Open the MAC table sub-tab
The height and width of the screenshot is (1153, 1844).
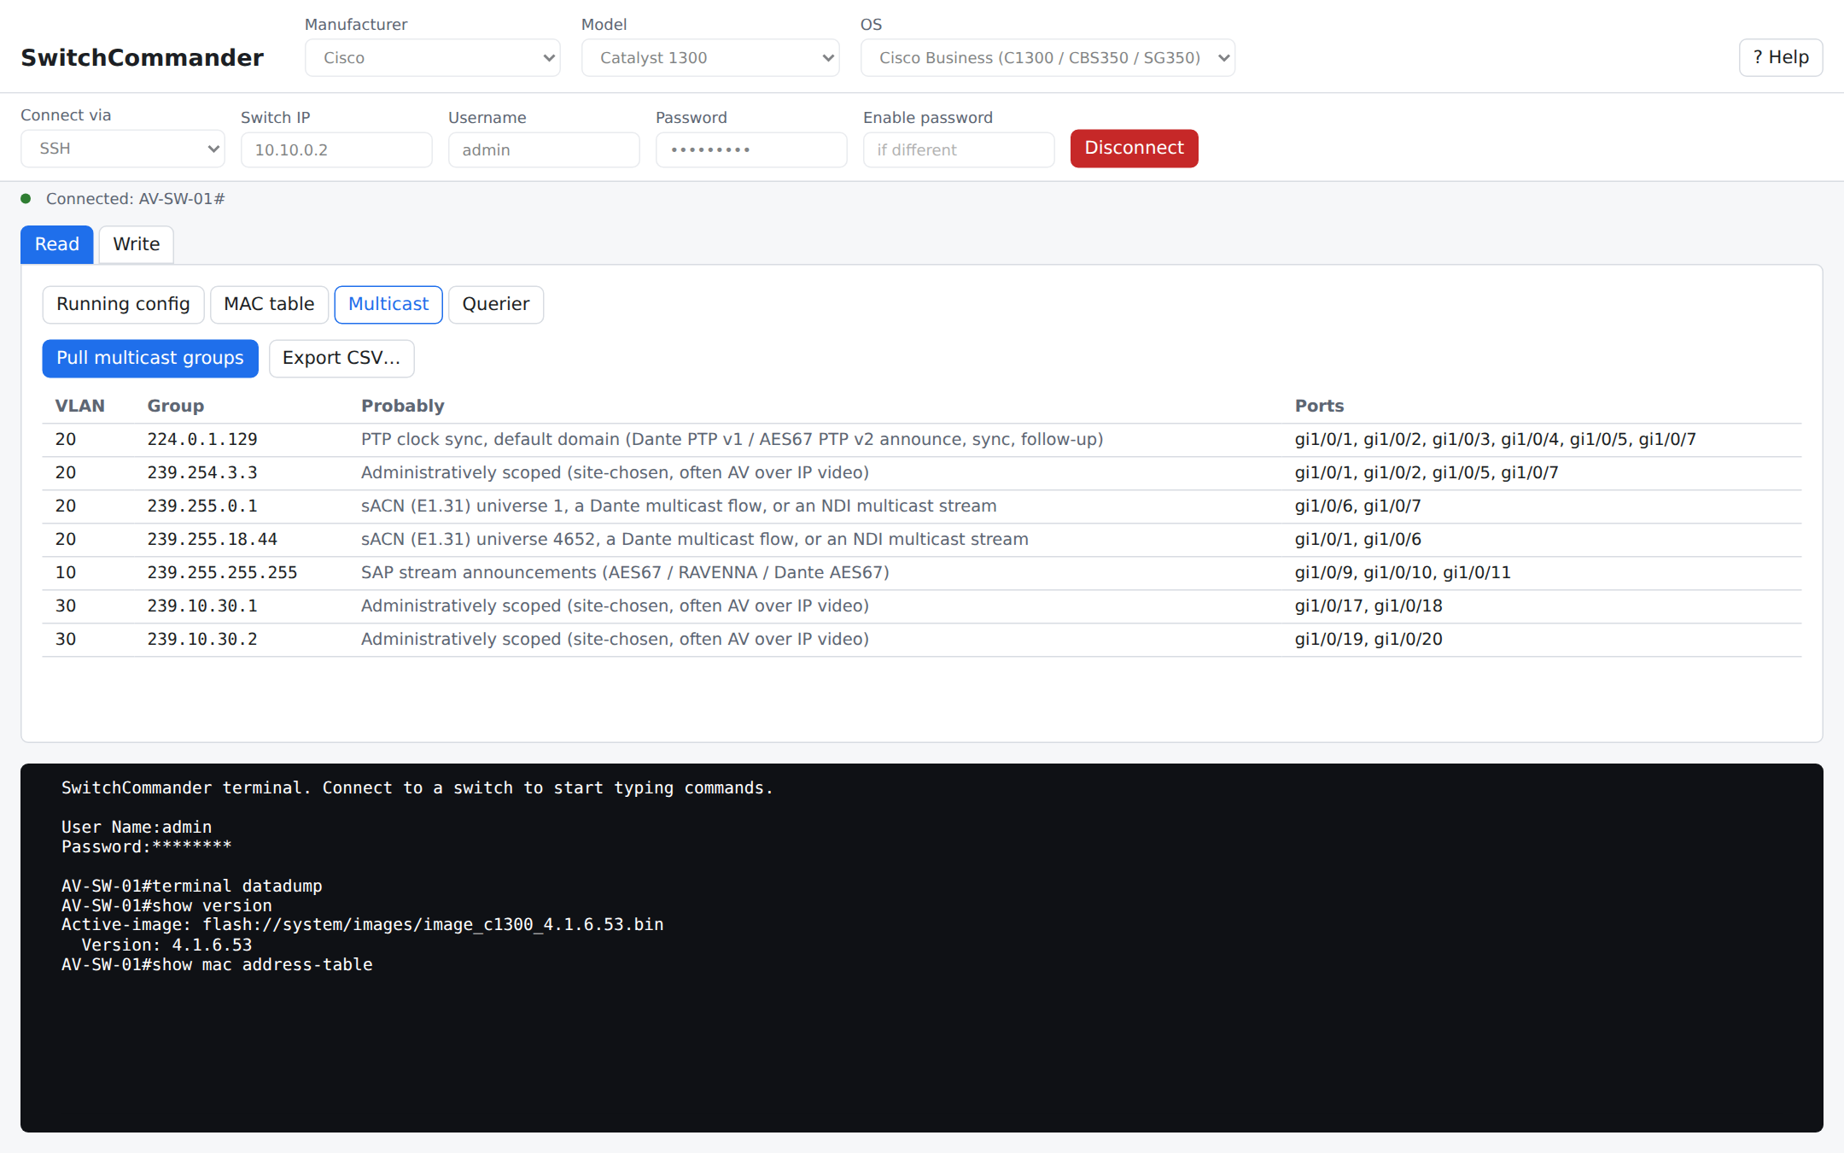[x=269, y=304]
